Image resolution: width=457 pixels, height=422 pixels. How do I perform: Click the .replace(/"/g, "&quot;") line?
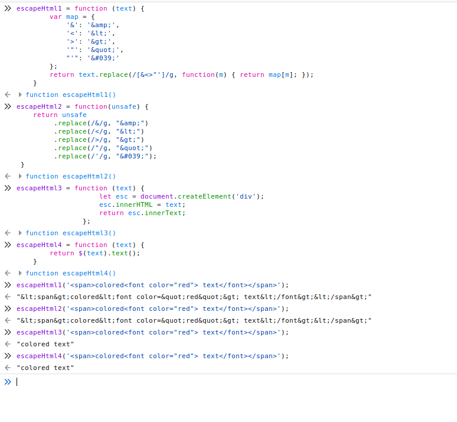point(103,148)
